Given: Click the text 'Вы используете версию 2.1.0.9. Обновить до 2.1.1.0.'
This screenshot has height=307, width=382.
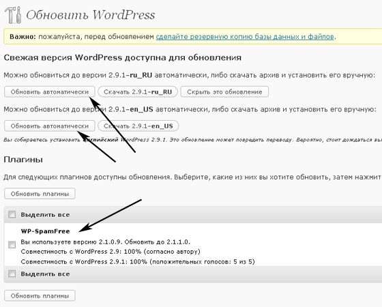Looking at the screenshot, I should tap(105, 242).
